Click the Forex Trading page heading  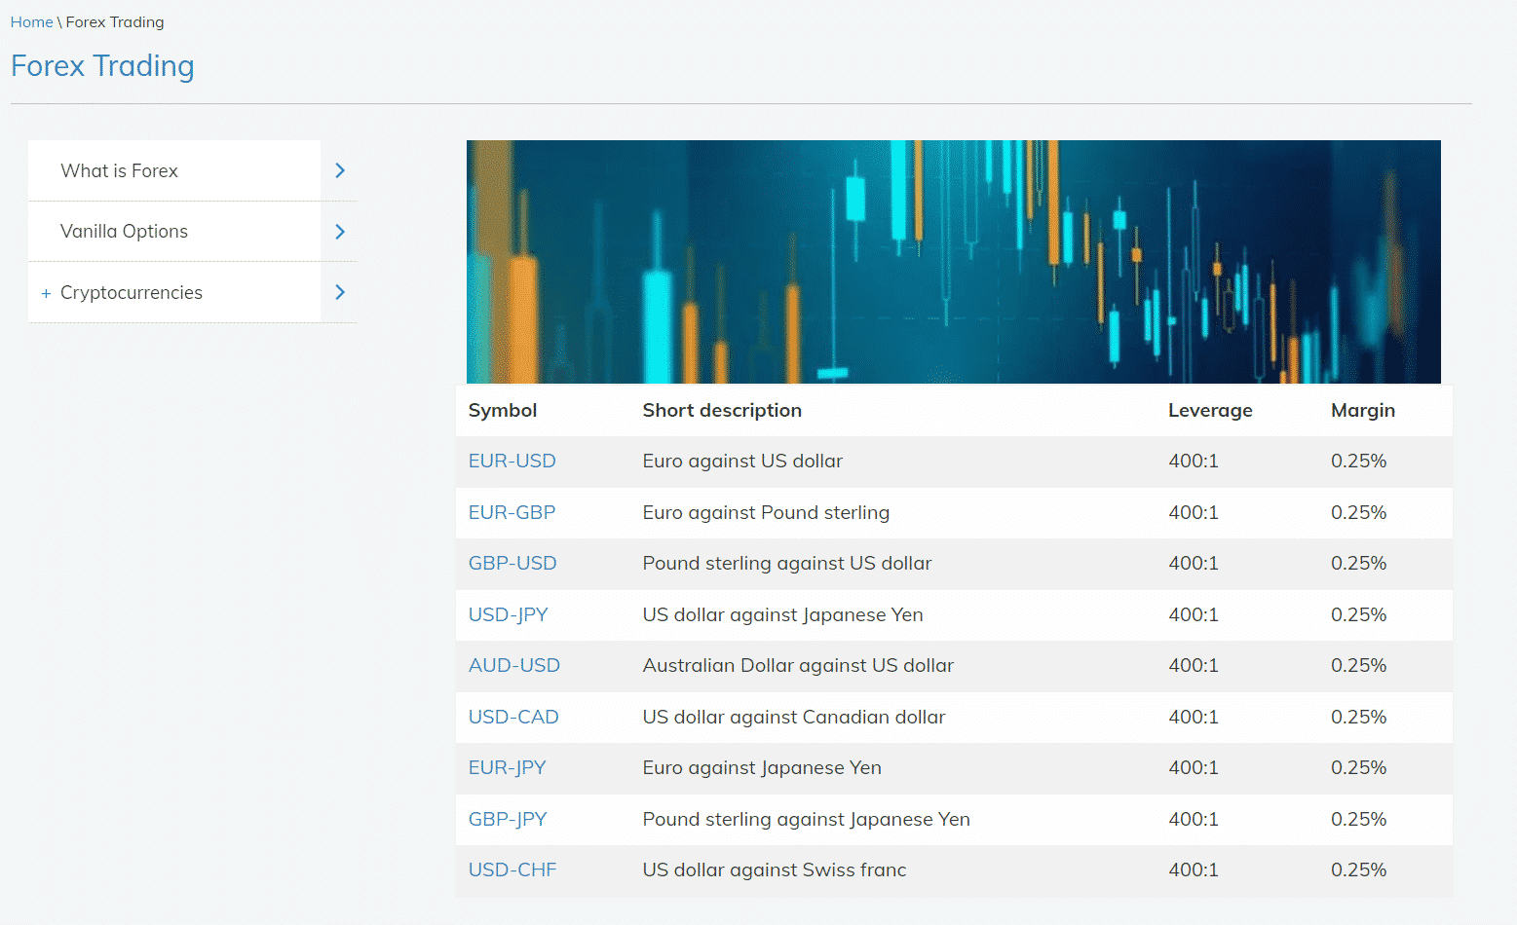pyautogui.click(x=102, y=66)
